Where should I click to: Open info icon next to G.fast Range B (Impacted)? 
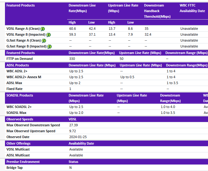[49, 47]
